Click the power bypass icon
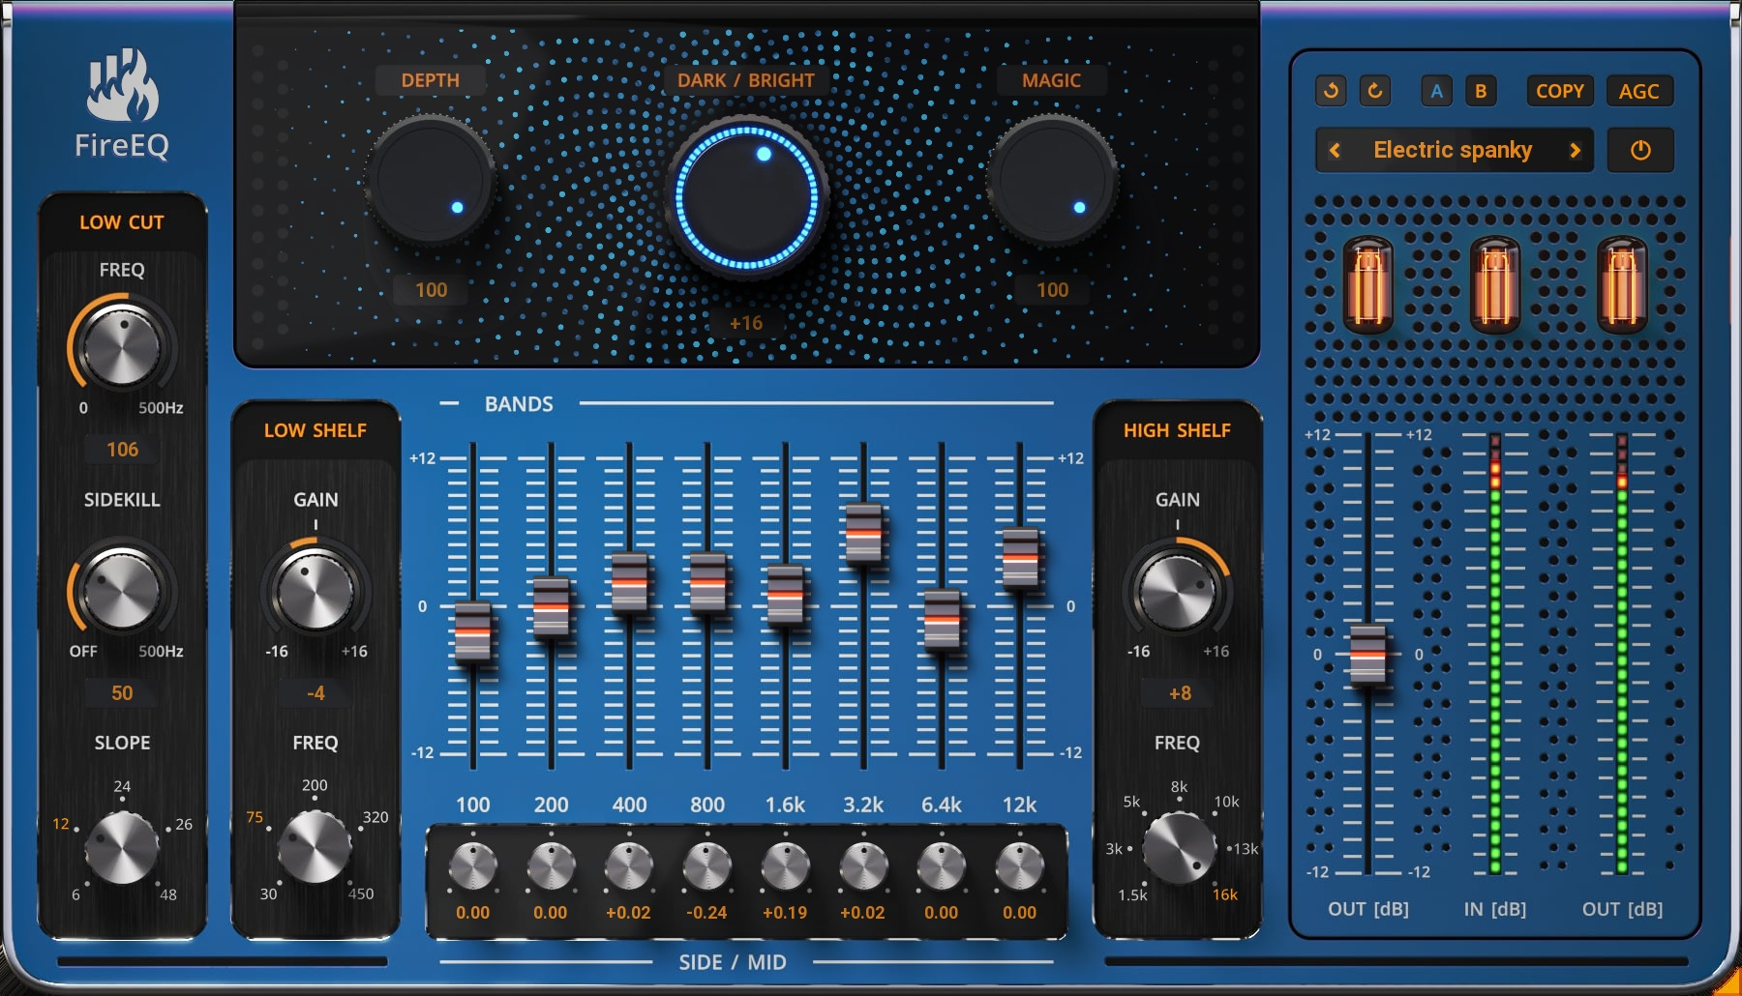 1640,150
